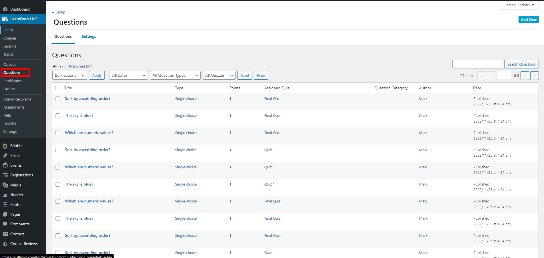The height and width of the screenshot is (258, 544).
Task: Toggle the select-all checkbox in table header
Action: coord(58,88)
